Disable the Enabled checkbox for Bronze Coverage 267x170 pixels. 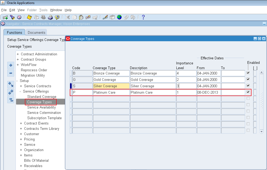[x=248, y=73]
